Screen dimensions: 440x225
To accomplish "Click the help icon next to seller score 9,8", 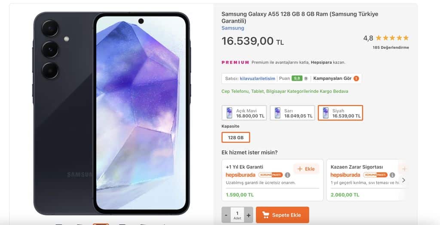I will [306, 79].
